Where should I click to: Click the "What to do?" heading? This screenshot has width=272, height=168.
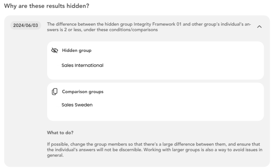[60, 133]
